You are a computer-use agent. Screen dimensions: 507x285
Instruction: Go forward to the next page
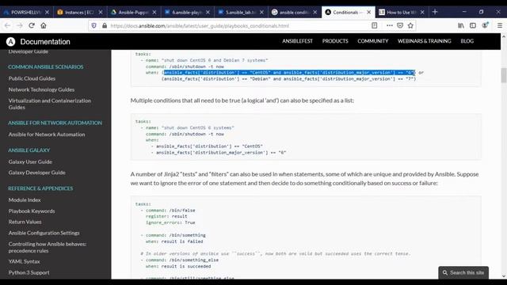click(19, 25)
